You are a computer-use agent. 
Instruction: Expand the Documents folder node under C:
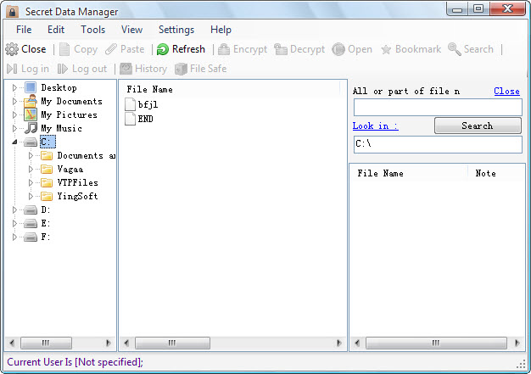(x=31, y=156)
